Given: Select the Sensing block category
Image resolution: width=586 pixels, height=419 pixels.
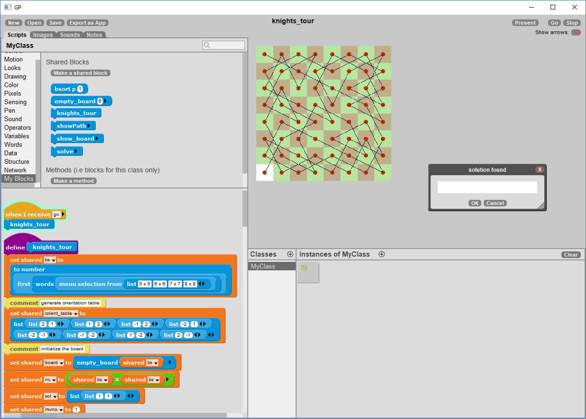Looking at the screenshot, I should tap(15, 102).
